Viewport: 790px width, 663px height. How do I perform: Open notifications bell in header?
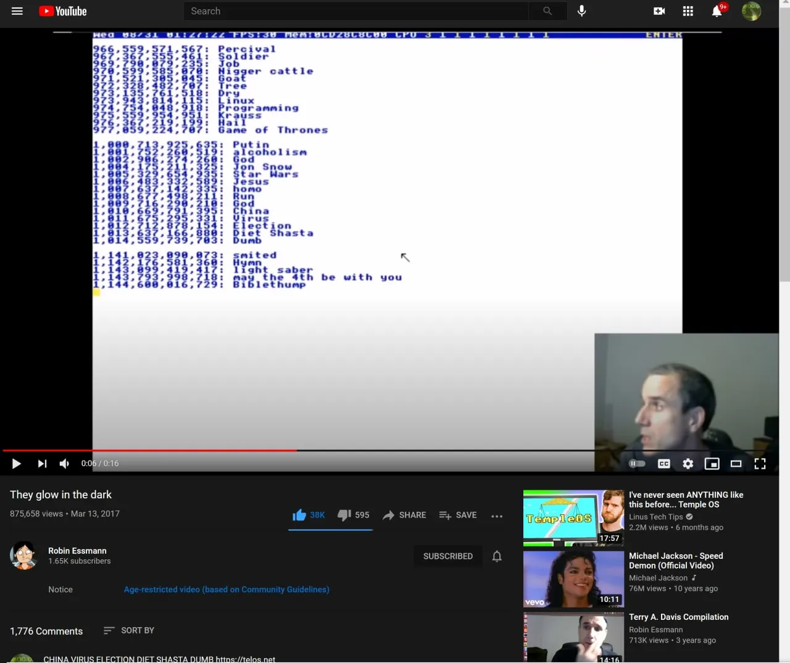(x=717, y=11)
